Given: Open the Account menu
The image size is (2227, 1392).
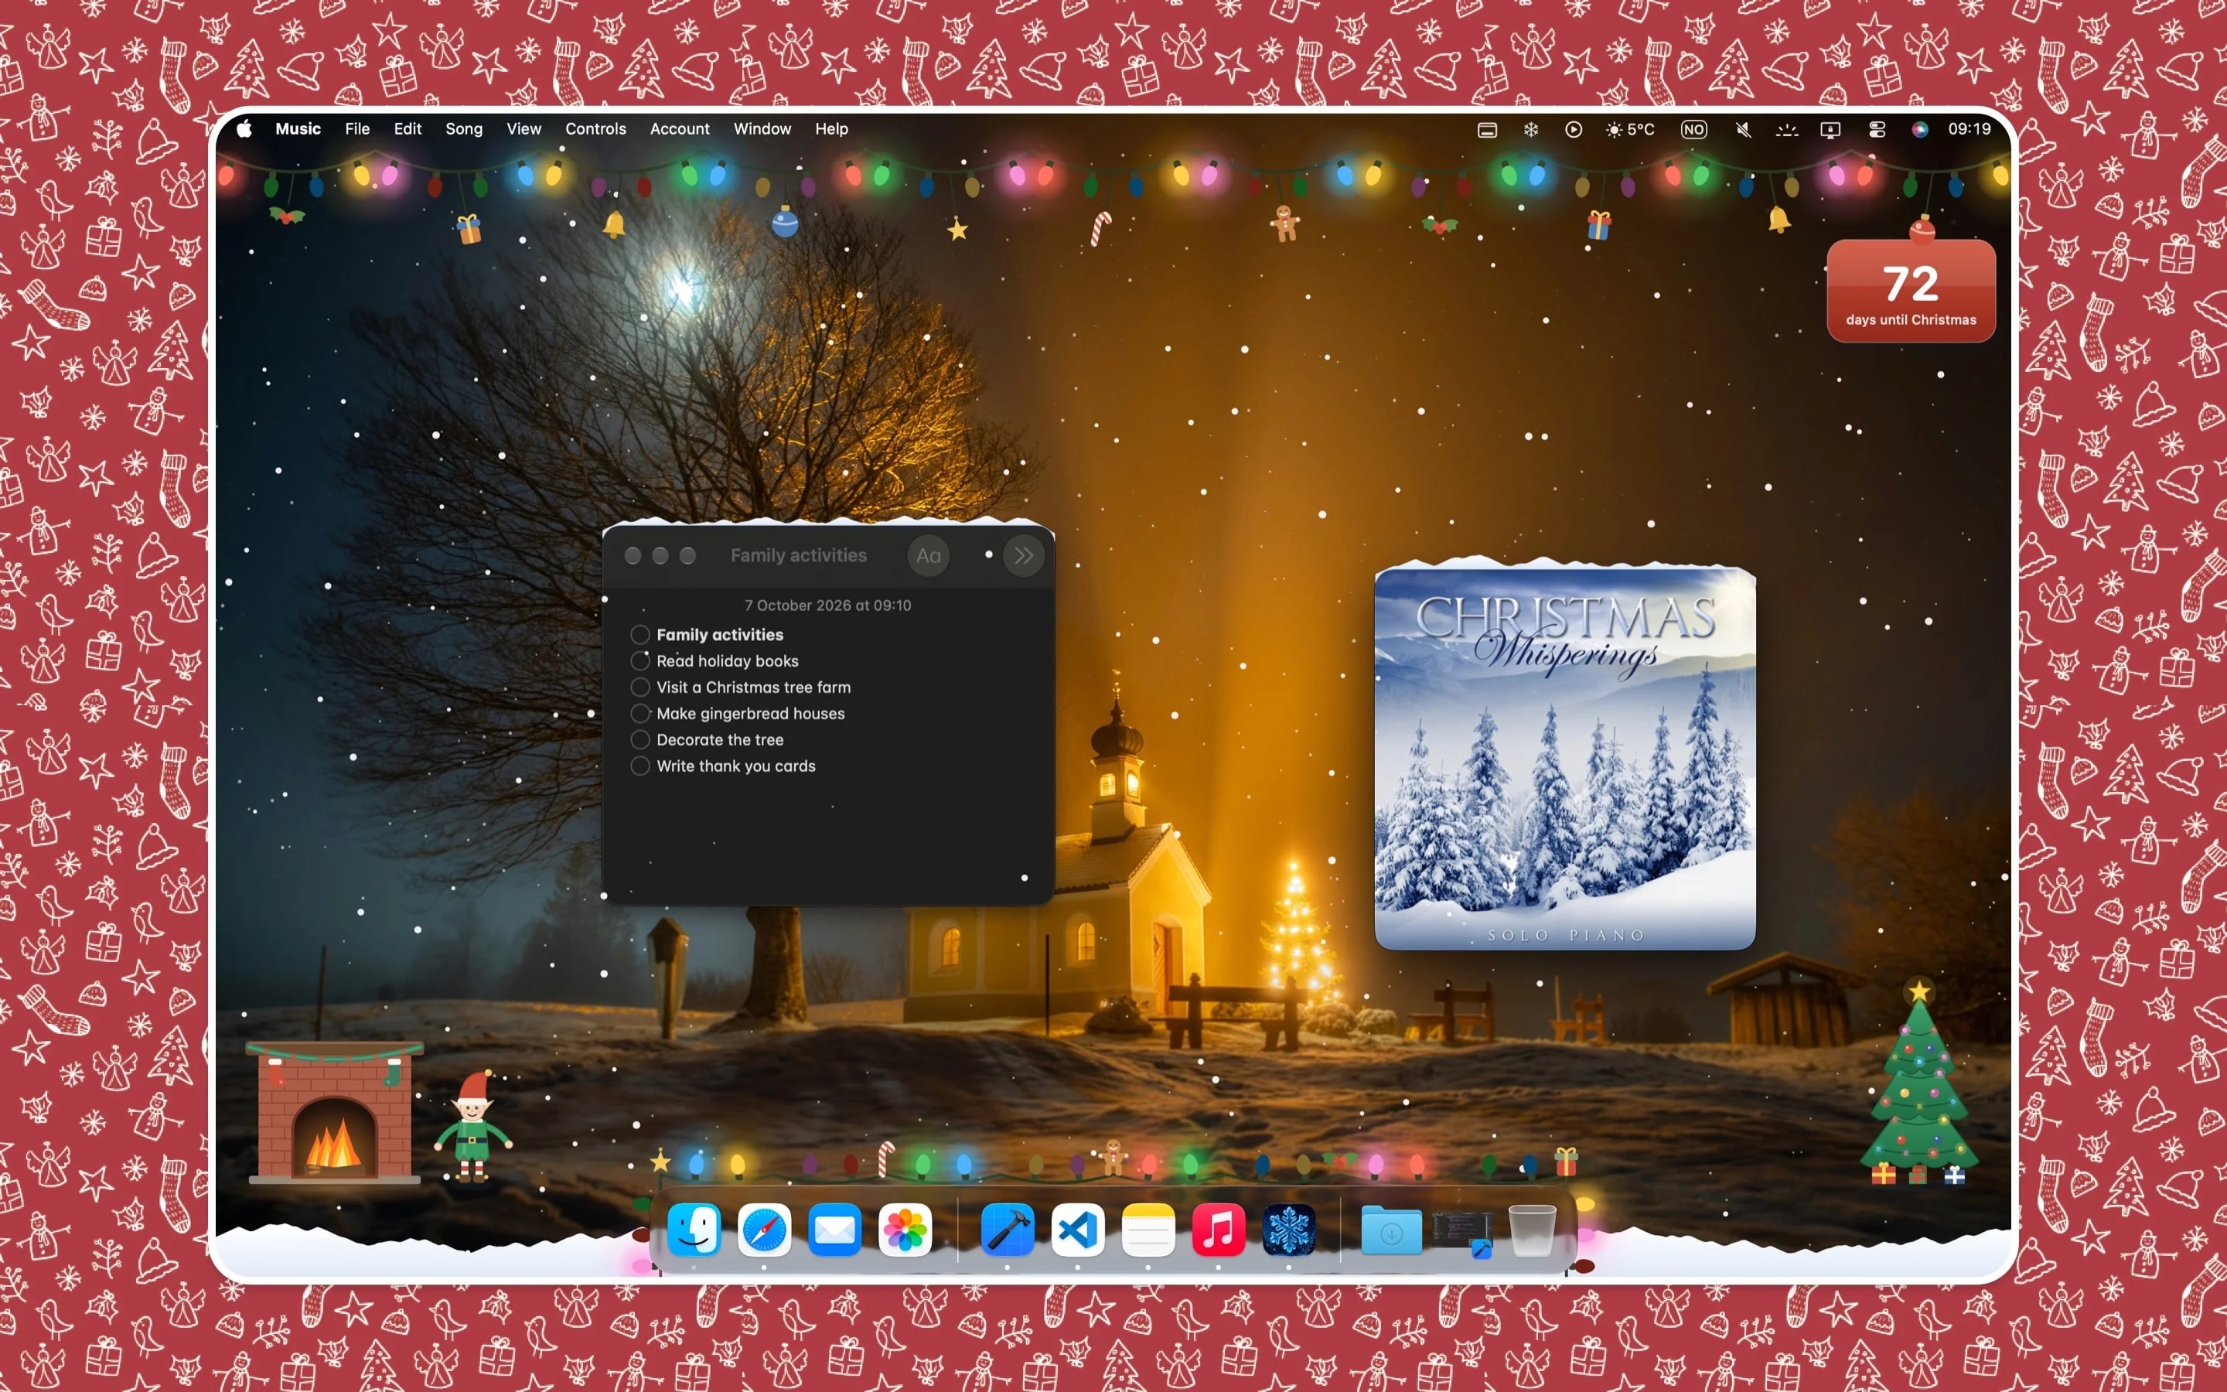Looking at the screenshot, I should 679,129.
